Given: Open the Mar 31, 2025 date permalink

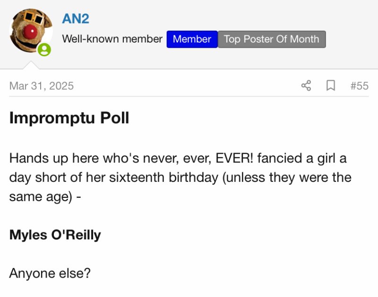Looking at the screenshot, I should tap(42, 86).
